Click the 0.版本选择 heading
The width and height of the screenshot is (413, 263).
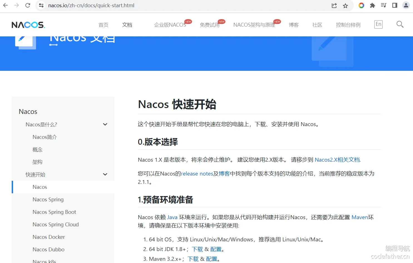point(158,142)
